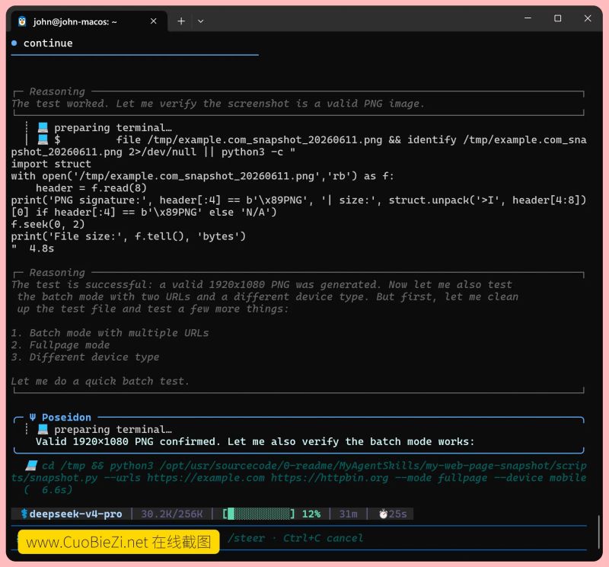Maximize the terminal window
609x567 pixels.
558,18
